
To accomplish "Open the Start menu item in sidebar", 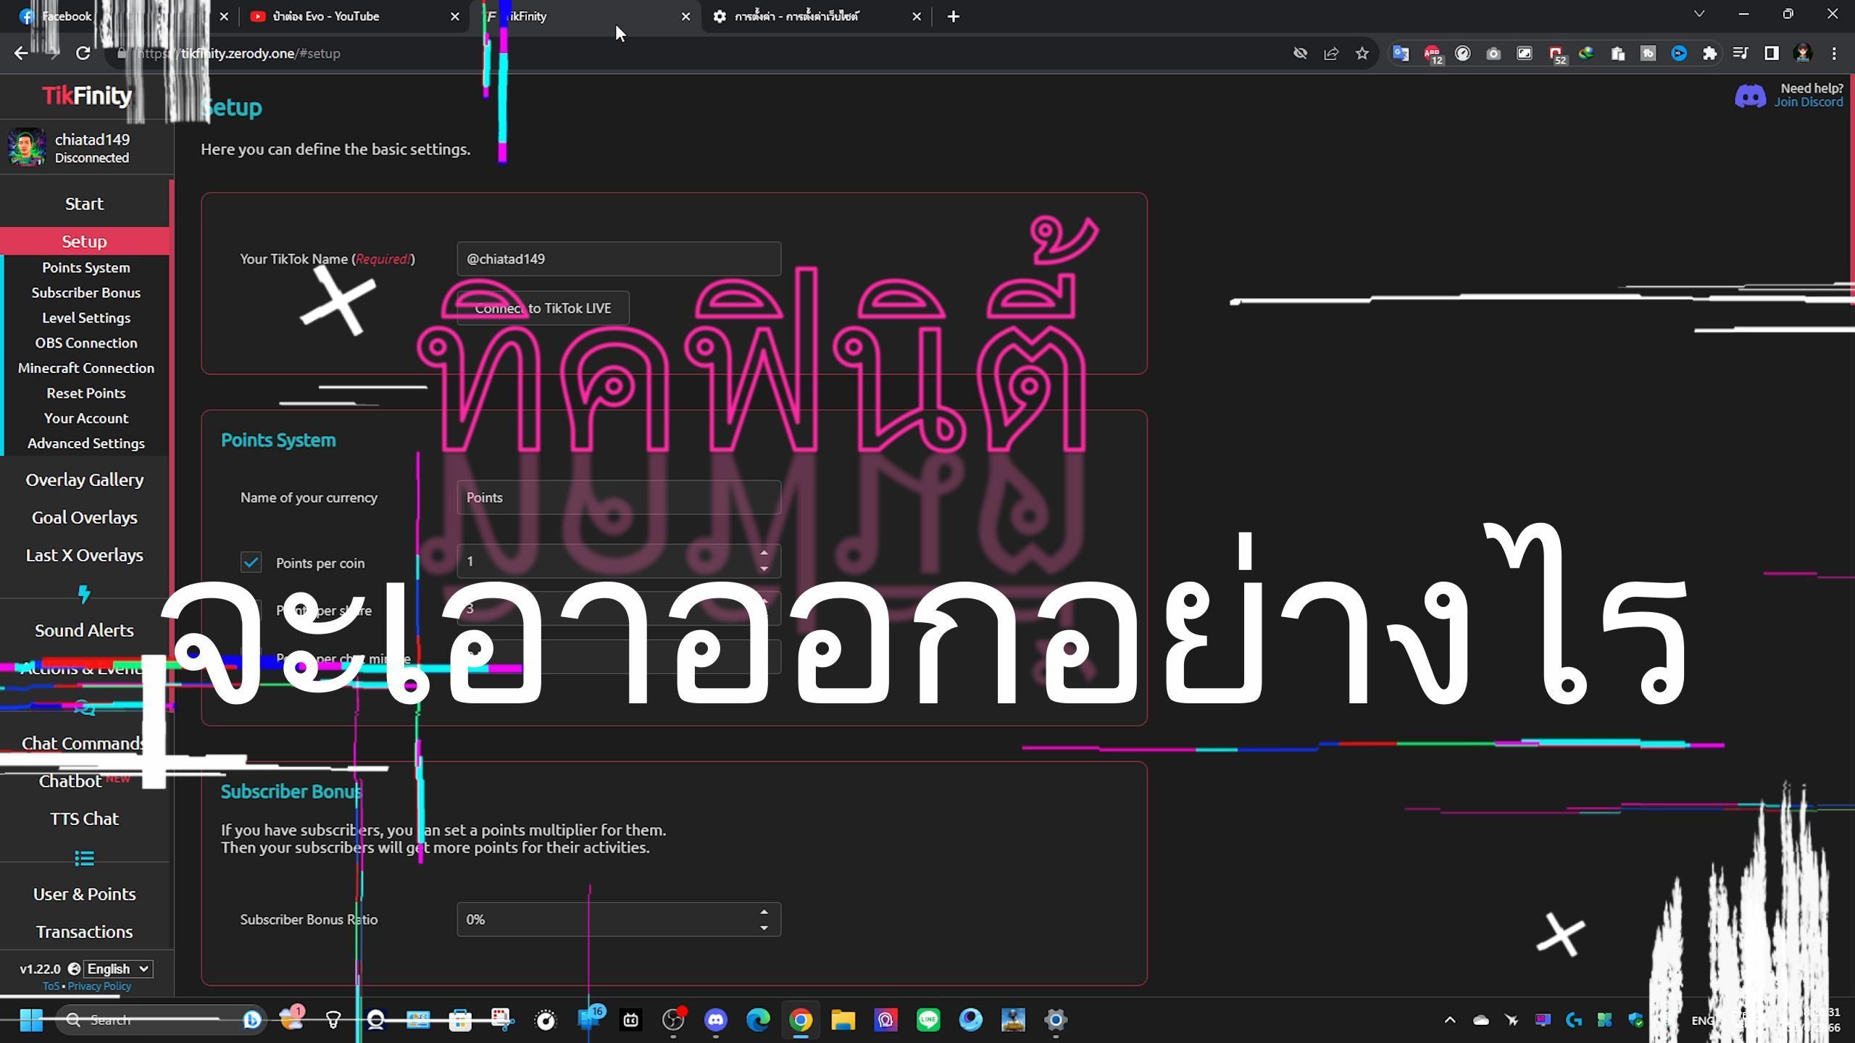I will tap(84, 204).
